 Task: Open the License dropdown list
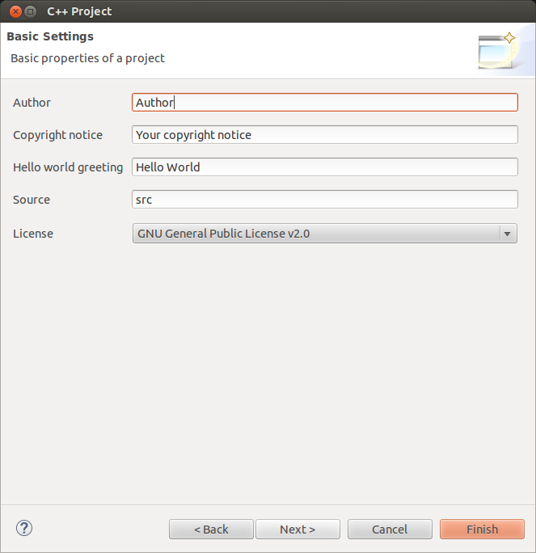[x=325, y=234]
